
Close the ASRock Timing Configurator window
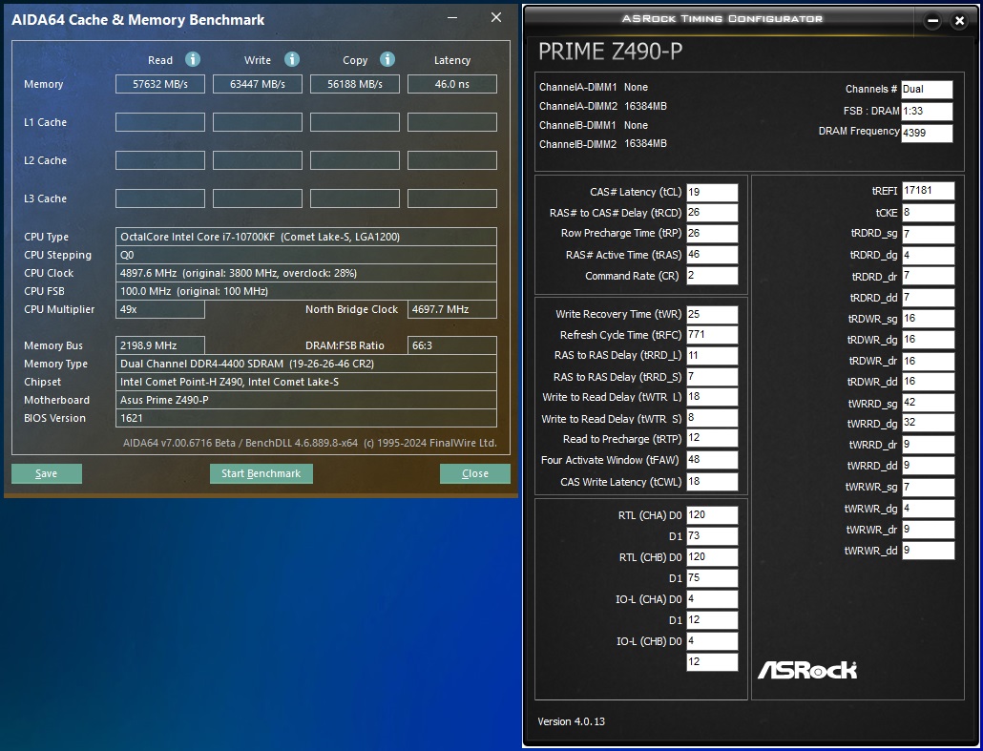959,21
